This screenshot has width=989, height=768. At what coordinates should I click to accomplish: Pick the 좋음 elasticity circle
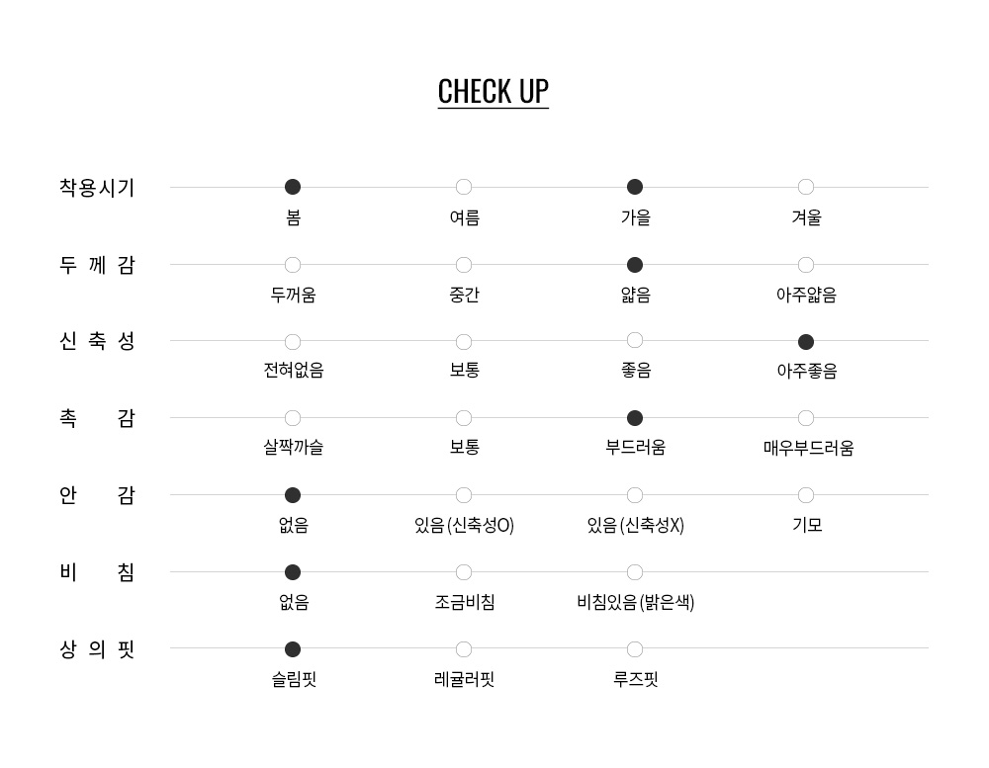pyautogui.click(x=635, y=340)
